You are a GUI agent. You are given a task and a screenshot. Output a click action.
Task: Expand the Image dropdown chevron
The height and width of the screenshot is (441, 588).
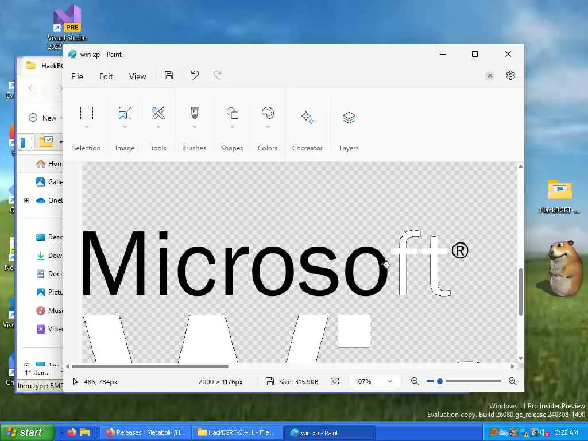click(x=125, y=127)
